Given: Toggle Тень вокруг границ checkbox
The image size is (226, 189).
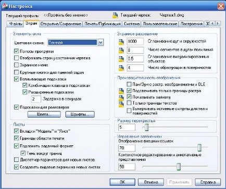Looking at the screenshot, I should [23, 153].
